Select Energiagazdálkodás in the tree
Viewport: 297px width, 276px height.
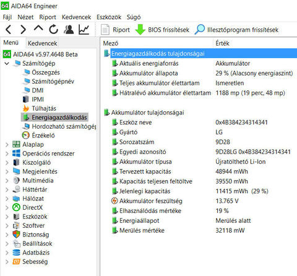point(59,118)
